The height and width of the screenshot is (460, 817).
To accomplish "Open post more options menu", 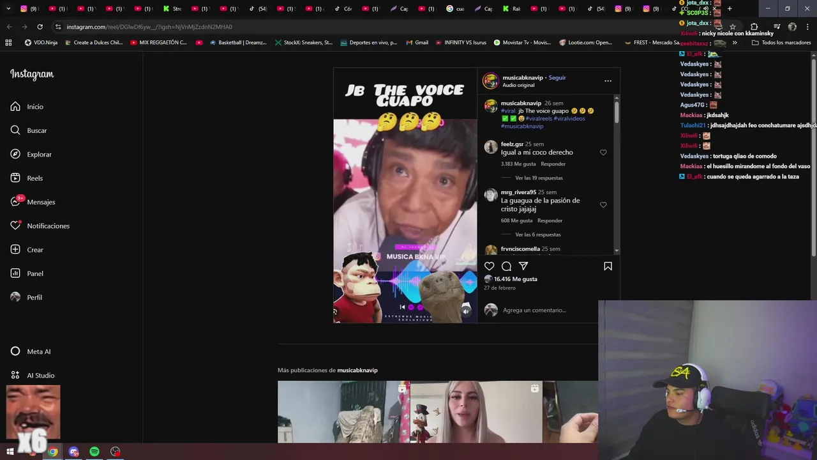I will click(608, 81).
